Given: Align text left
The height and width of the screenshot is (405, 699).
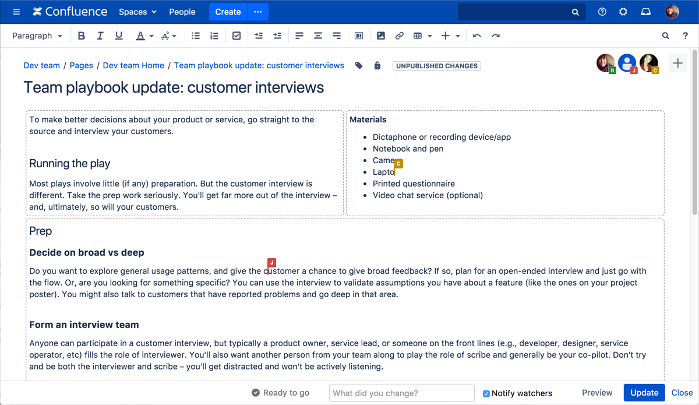Looking at the screenshot, I should (299, 36).
